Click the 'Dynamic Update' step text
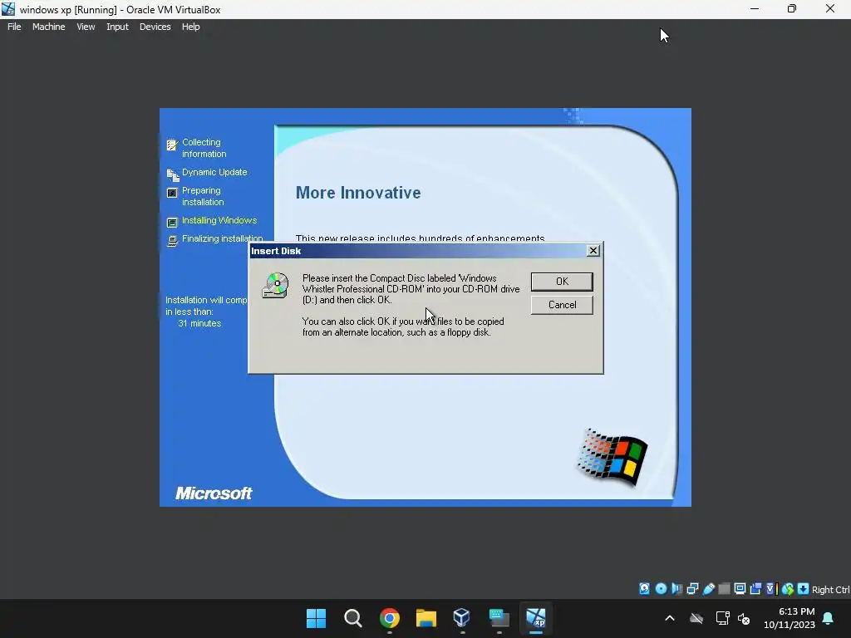851x638 pixels. tap(214, 172)
